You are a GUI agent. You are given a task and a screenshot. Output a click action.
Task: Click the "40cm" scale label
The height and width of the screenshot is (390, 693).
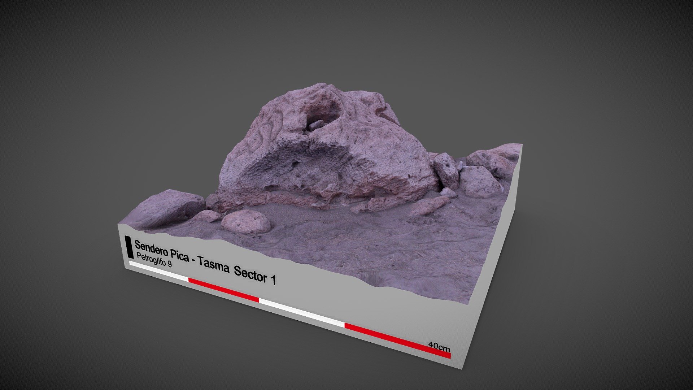point(439,347)
